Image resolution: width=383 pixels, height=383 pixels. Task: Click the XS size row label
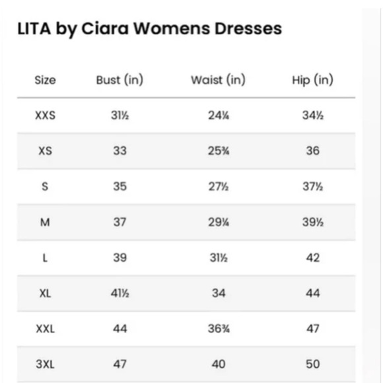click(45, 151)
